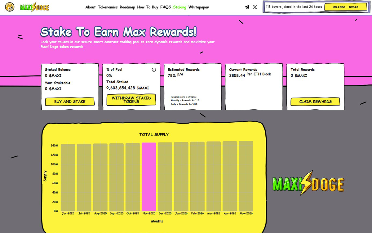Click the info icon in % of Pool card
Image resolution: width=372 pixels, height=233 pixels.
click(154, 70)
